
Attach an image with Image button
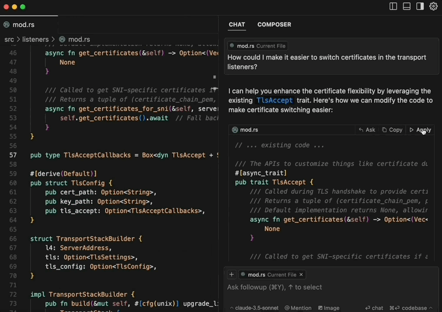click(x=329, y=308)
